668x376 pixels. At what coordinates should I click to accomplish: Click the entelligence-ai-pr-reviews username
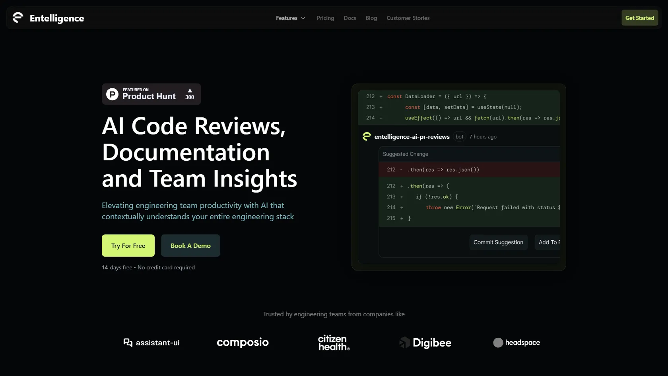point(412,136)
